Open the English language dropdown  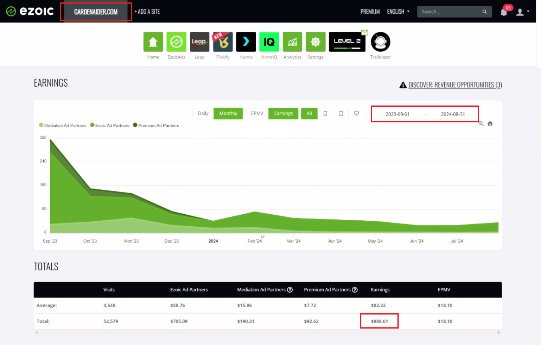tap(398, 12)
